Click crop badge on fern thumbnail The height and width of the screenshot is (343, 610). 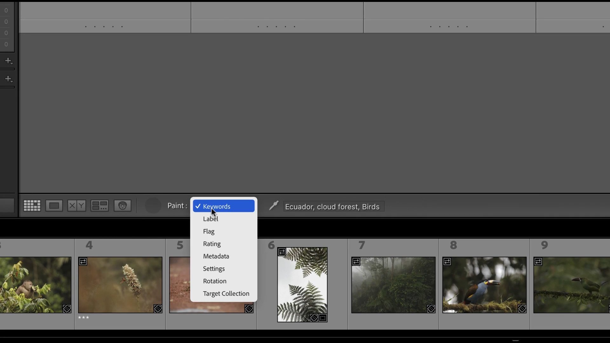pyautogui.click(x=323, y=318)
